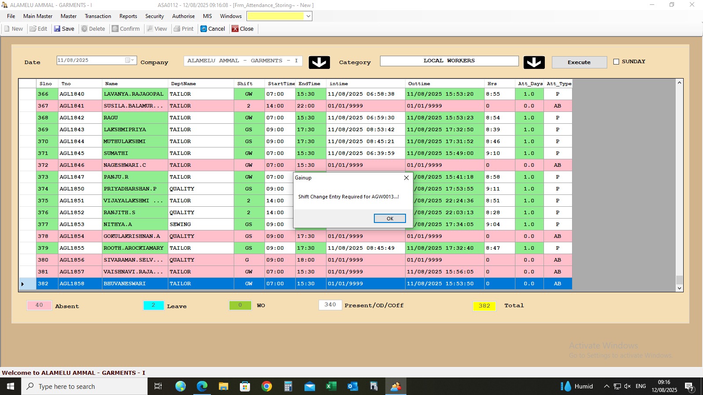
Task: Expand the yellow combo box in menu bar
Action: point(308,16)
